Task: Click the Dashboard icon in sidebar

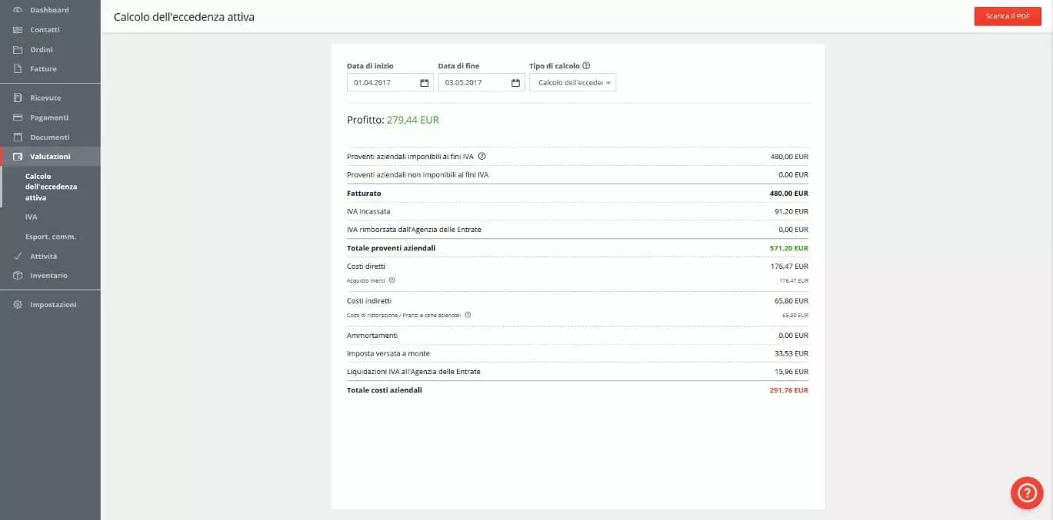Action: [x=18, y=10]
